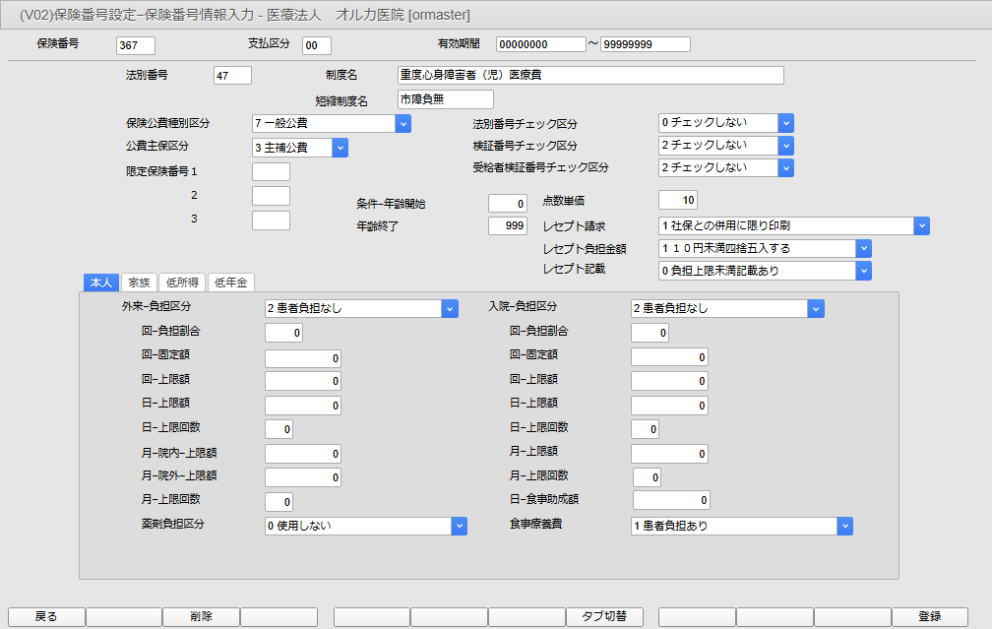Click the 日-食事助成額 field
This screenshot has height=629, width=992.
[x=671, y=500]
